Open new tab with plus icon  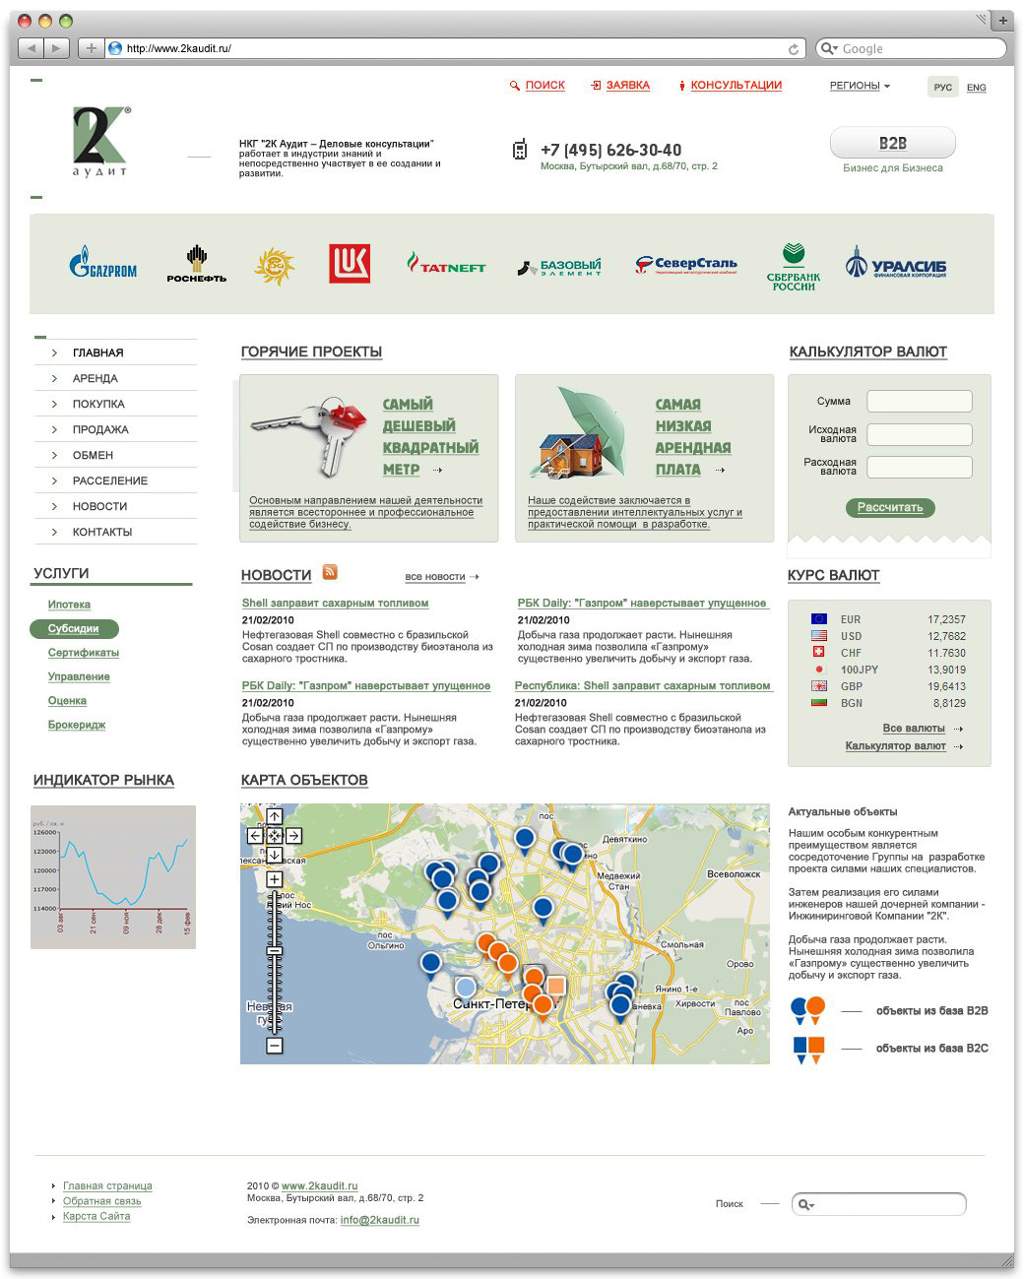click(x=1004, y=20)
